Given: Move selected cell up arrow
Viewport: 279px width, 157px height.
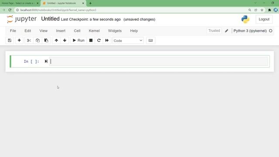Looking at the screenshot, I should (x=56, y=41).
